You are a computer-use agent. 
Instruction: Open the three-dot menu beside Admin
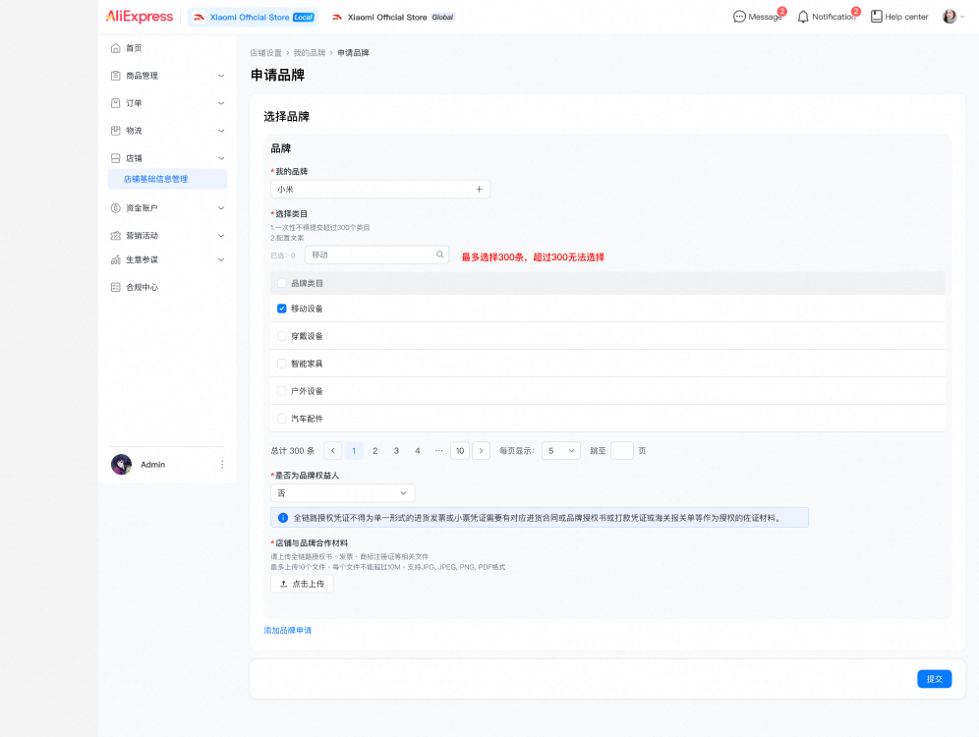(x=222, y=465)
